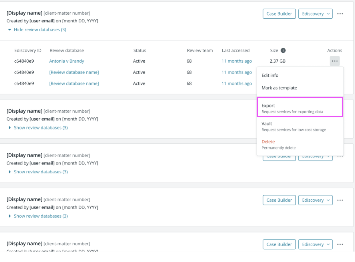Click the ellipsis menu on the fourth card

click(340, 200)
